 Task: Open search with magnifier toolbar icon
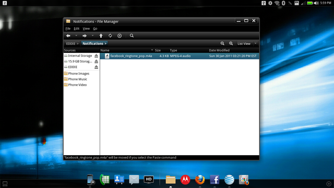pyautogui.click(x=132, y=36)
